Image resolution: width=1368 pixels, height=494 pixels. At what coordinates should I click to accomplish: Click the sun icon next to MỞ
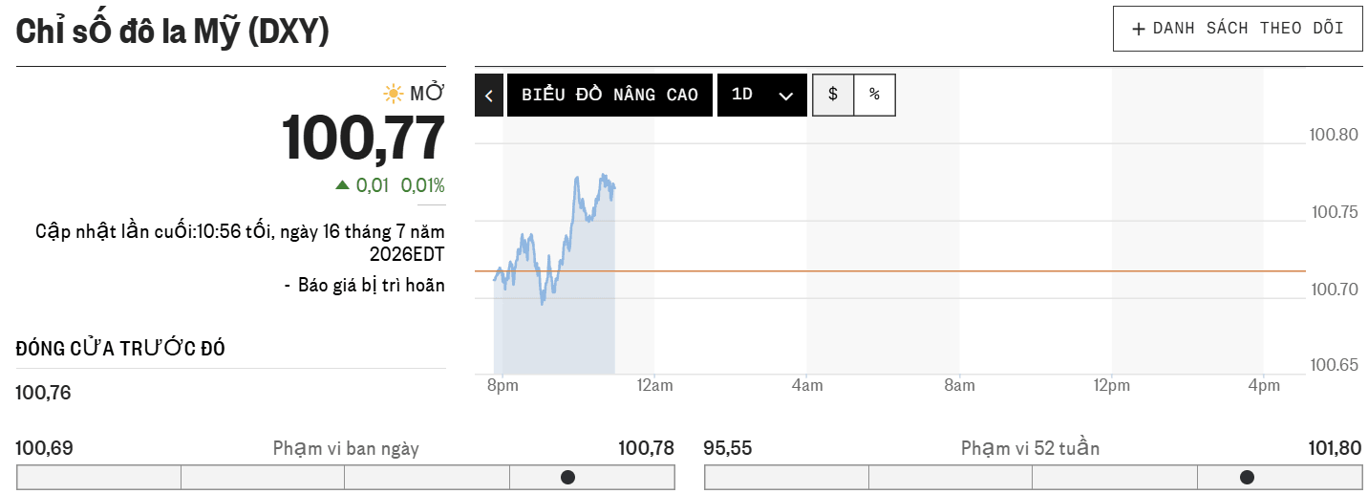pyautogui.click(x=393, y=94)
